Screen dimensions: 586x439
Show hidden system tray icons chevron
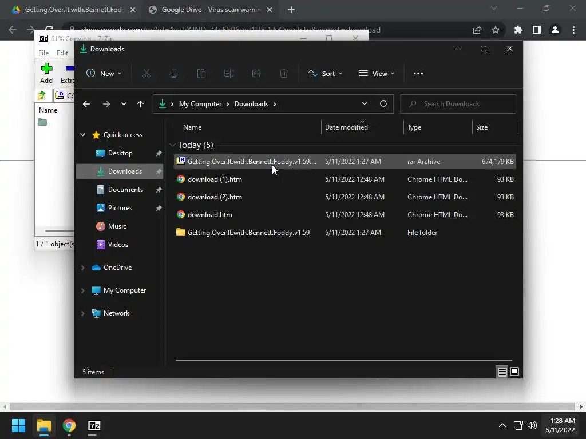click(502, 425)
